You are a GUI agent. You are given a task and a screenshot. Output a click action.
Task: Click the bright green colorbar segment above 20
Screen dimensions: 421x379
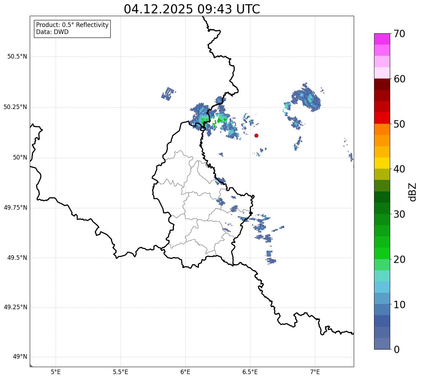pos(382,253)
